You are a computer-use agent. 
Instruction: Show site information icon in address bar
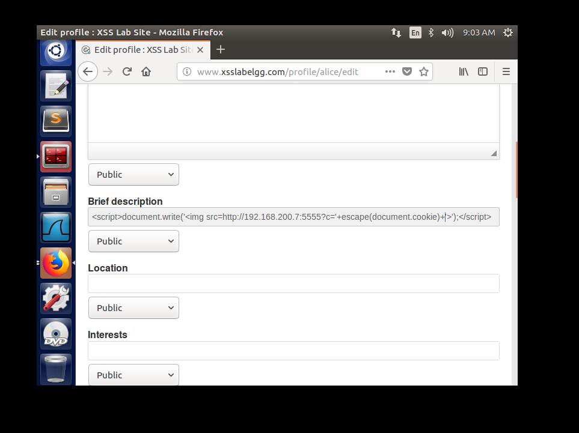(x=187, y=71)
